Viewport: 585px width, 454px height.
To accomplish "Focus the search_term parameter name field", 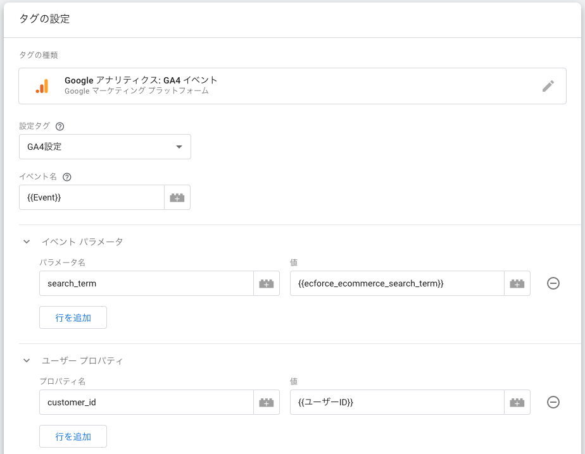I will point(147,284).
